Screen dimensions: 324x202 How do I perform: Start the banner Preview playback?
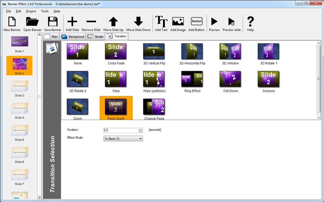[214, 22]
